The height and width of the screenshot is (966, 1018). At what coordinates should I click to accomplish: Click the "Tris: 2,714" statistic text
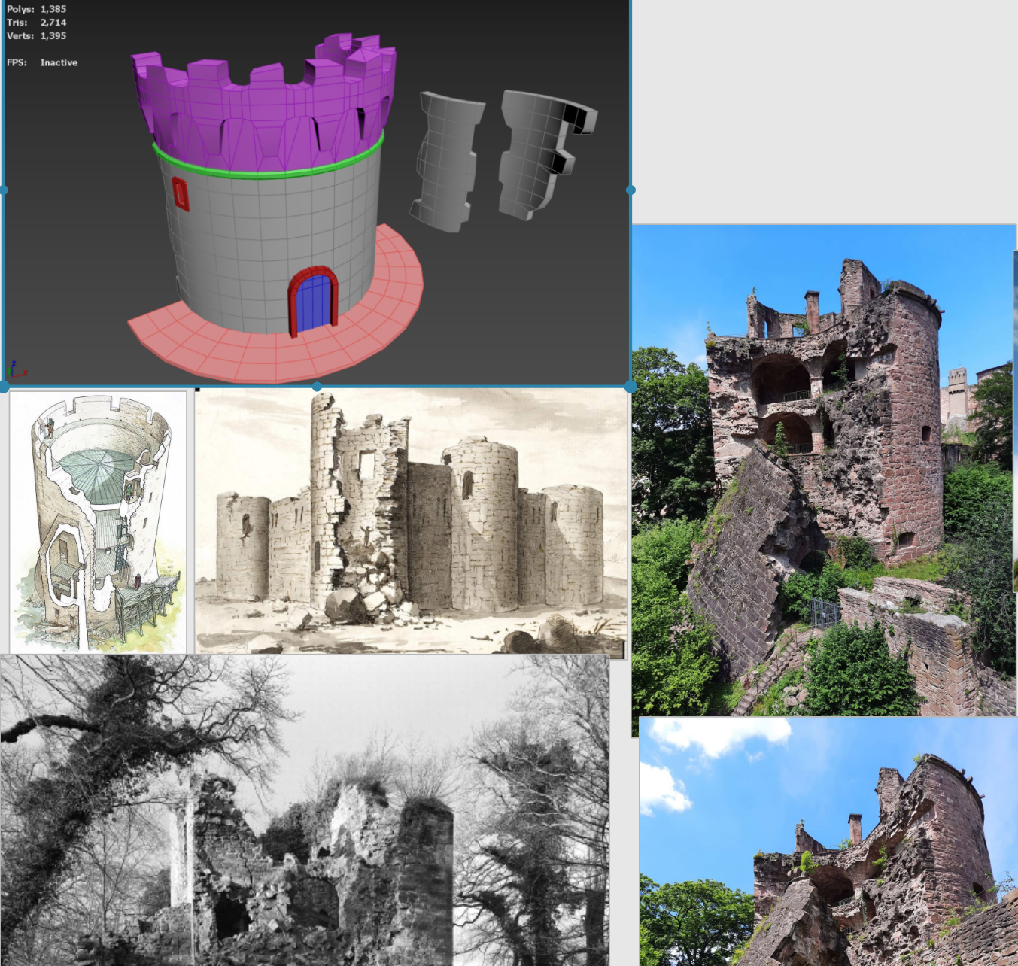click(36, 23)
